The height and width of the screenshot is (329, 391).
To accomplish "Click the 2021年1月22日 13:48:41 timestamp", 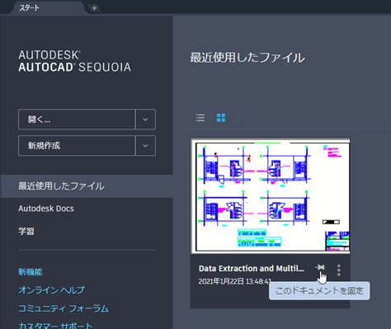I will [x=235, y=281].
